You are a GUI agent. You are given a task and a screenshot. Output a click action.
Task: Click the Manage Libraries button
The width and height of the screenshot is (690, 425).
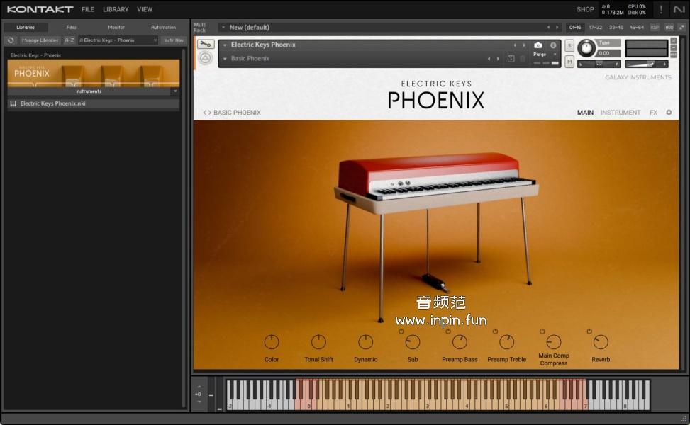point(40,40)
